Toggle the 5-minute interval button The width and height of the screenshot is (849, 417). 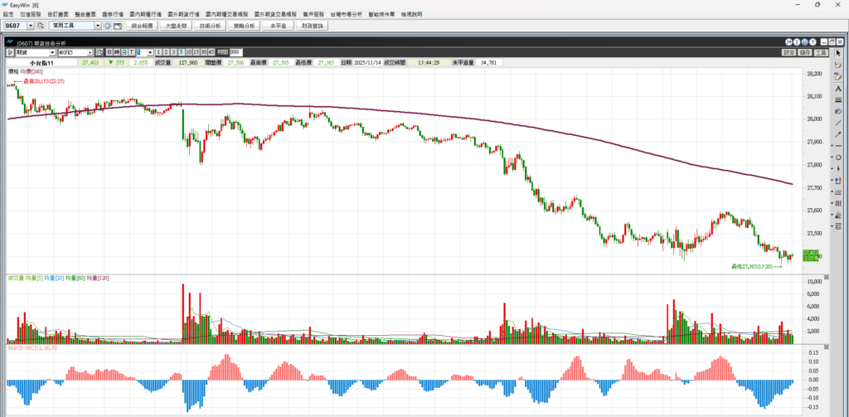(x=182, y=52)
